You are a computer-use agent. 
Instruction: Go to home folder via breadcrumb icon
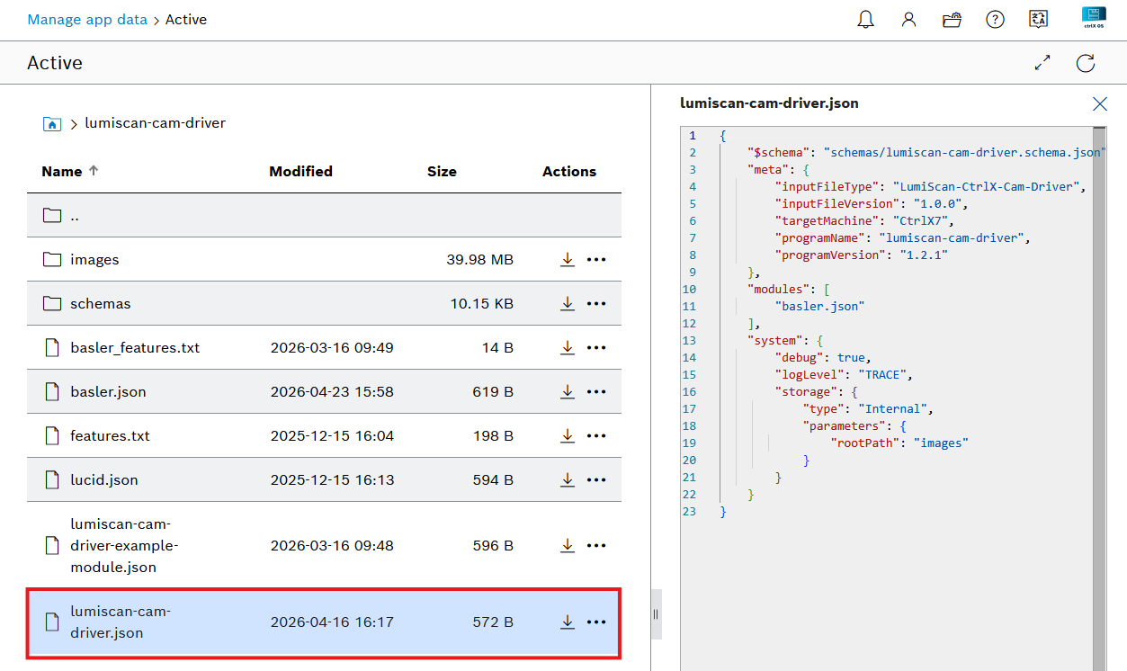point(52,123)
